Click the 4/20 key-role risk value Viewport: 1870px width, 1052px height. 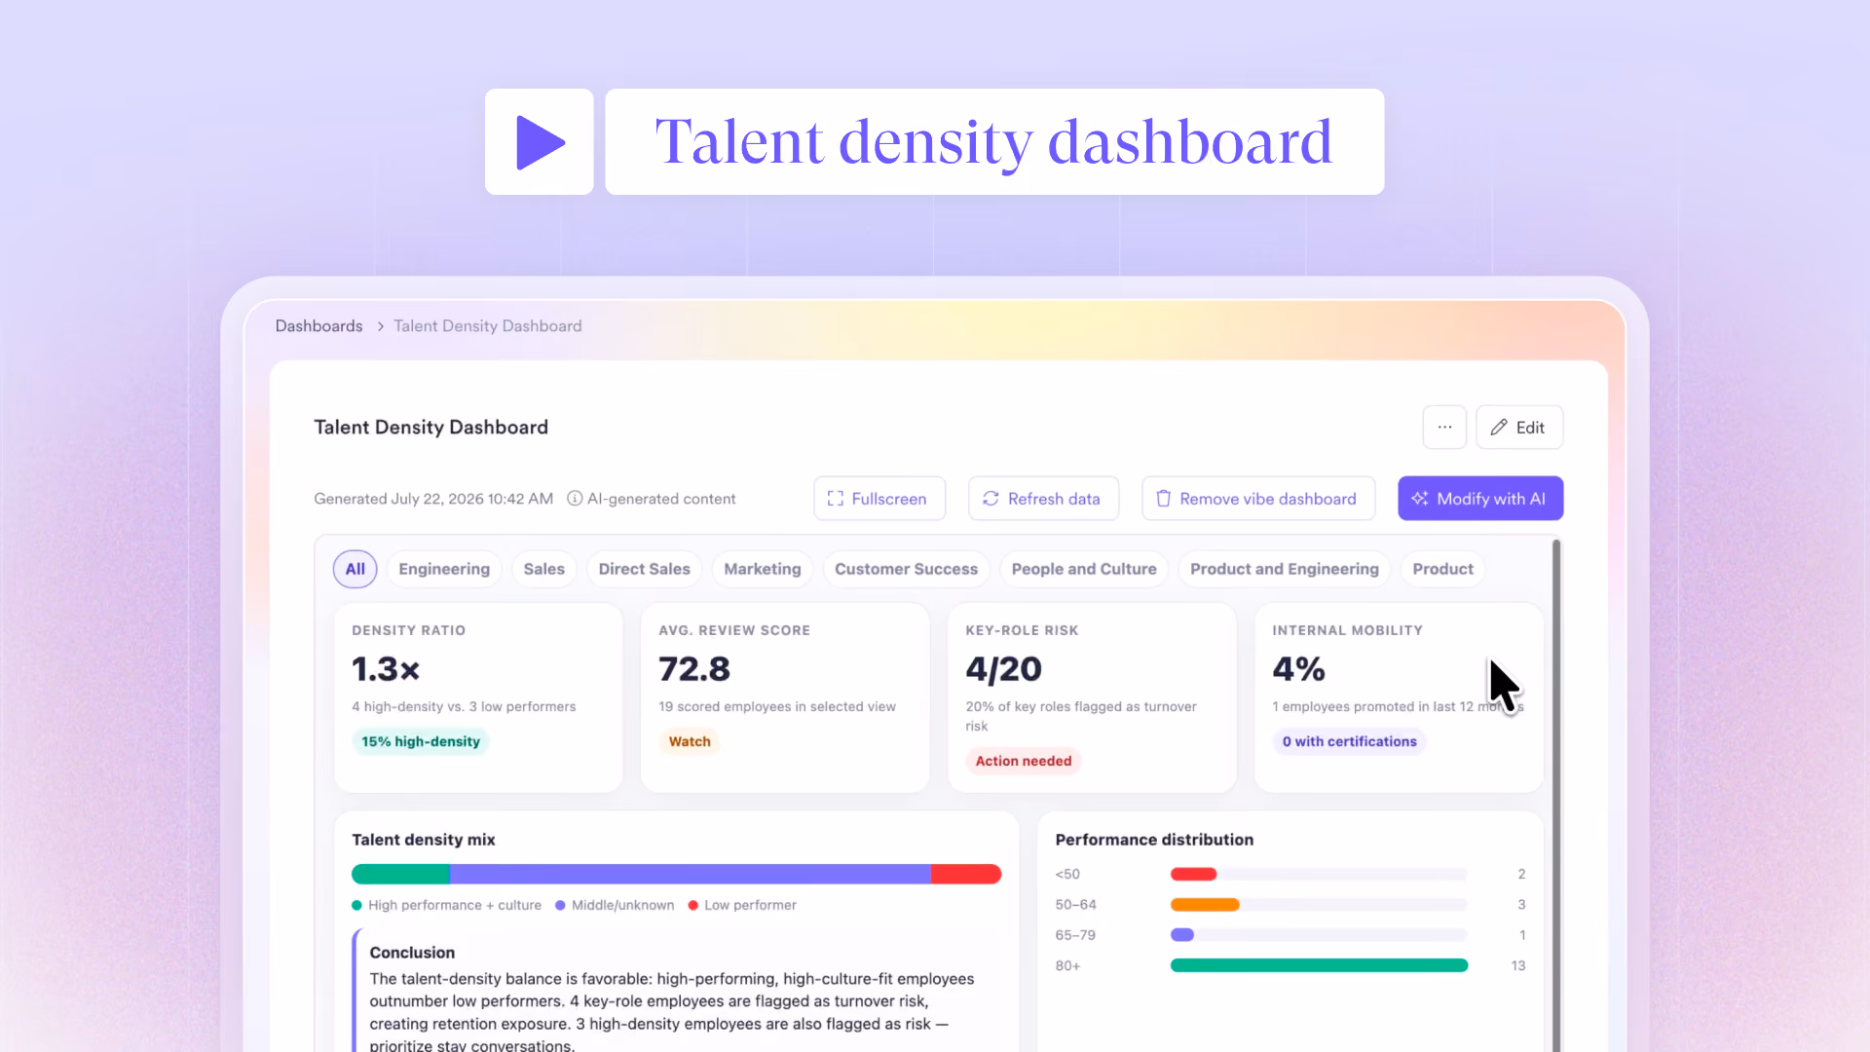(x=1003, y=669)
